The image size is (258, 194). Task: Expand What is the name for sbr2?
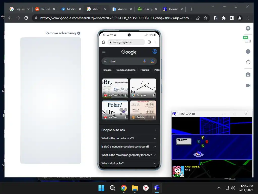129,138
